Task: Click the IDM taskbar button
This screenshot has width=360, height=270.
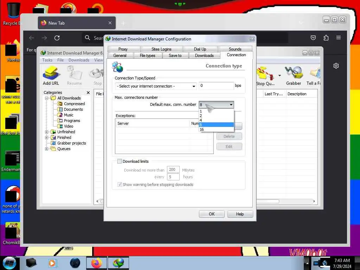Action: pyautogui.click(x=118, y=263)
